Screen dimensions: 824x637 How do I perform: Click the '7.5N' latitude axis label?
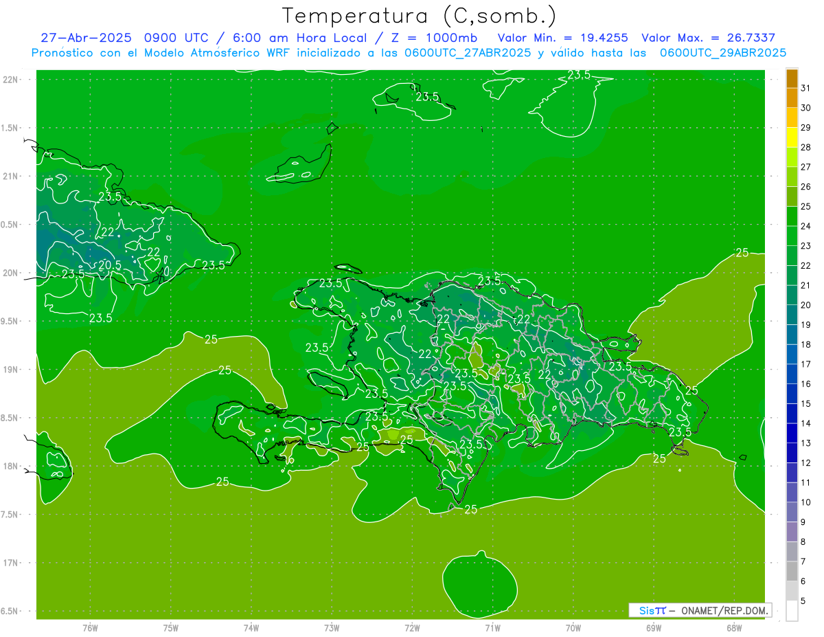(x=11, y=514)
